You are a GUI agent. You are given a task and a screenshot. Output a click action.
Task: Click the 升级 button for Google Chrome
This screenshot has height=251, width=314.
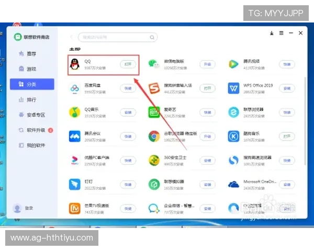point(207,136)
